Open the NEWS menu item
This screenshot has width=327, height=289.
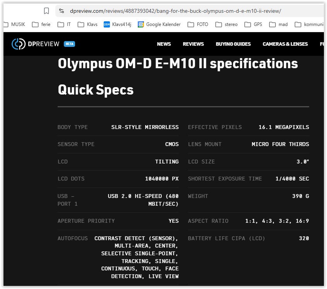164,44
